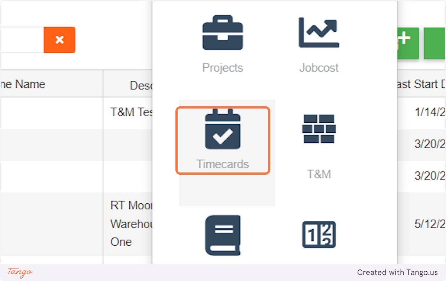Click the Projects text label
Viewport: 446px width, 281px height.
coord(222,68)
